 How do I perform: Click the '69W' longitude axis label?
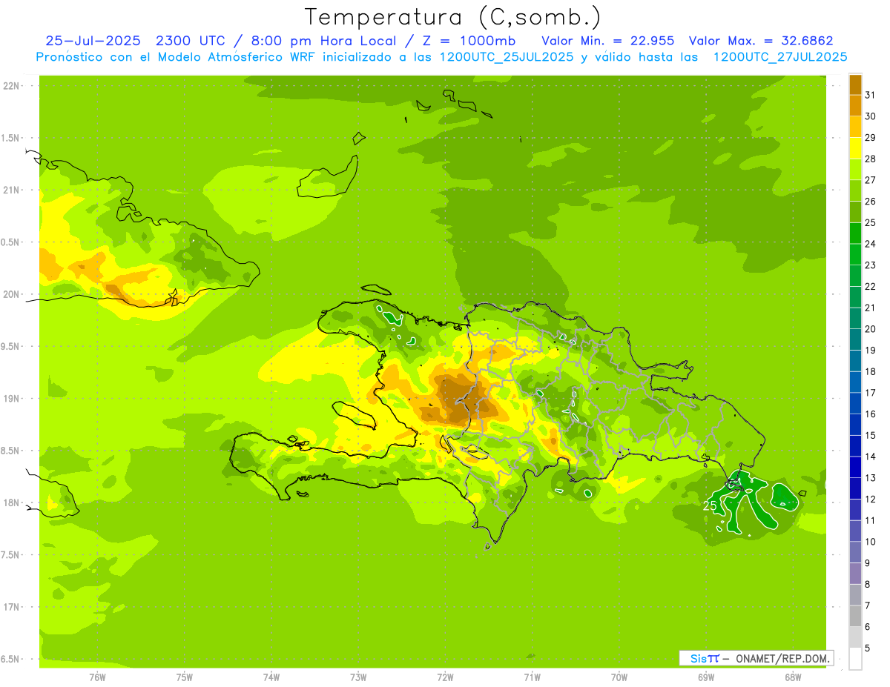(706, 677)
